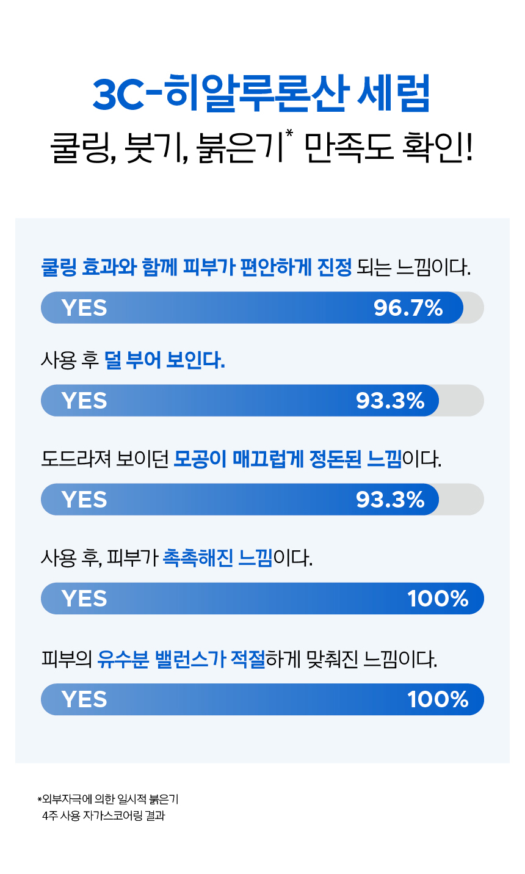Click the YES label on cooling bar
The height and width of the screenshot is (874, 525).
coord(84,308)
